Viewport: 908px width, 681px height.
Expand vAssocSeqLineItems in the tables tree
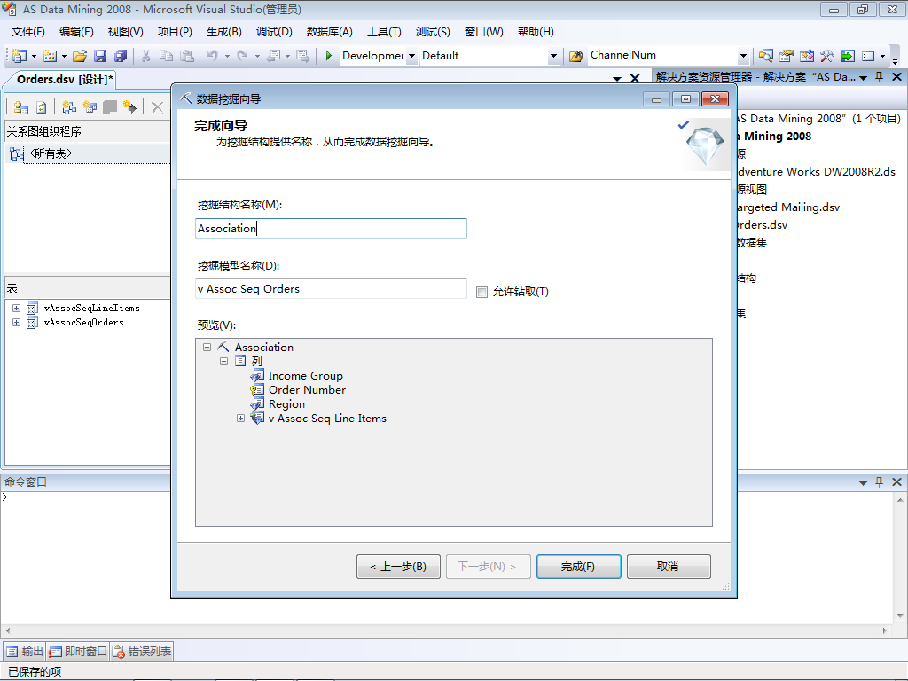tap(16, 308)
